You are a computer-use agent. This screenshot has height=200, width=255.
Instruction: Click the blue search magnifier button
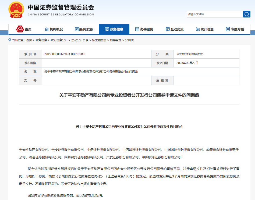tap(247, 14)
